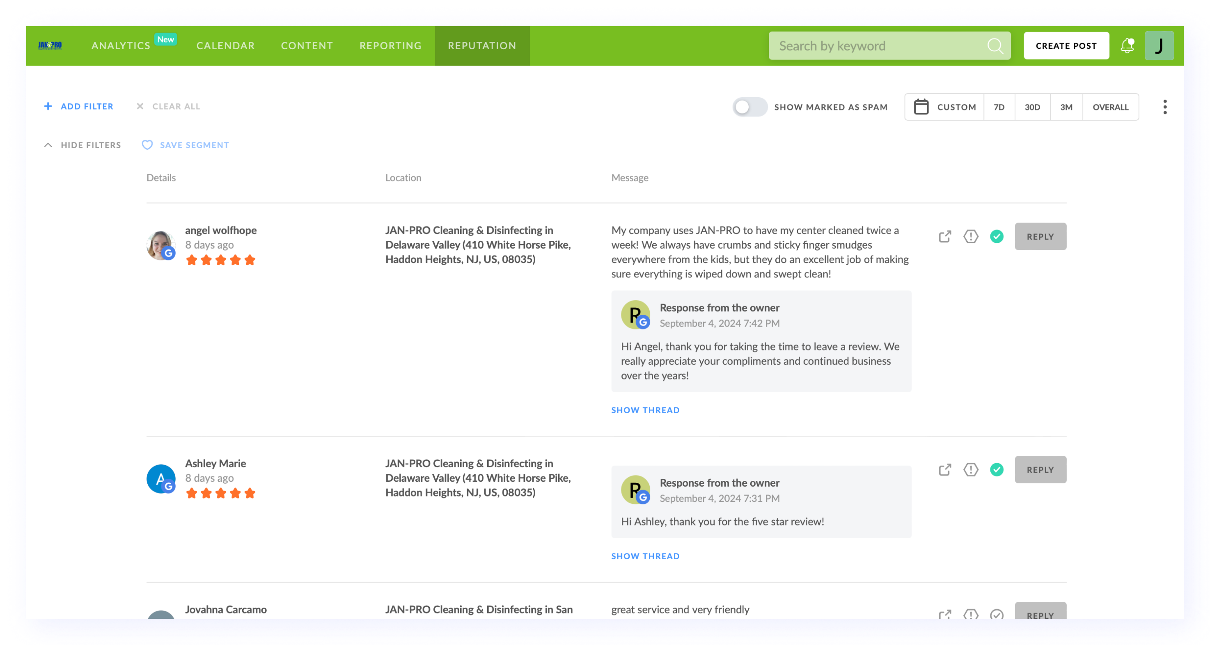Click Save Segment link
The image size is (1210, 645).
coord(195,145)
